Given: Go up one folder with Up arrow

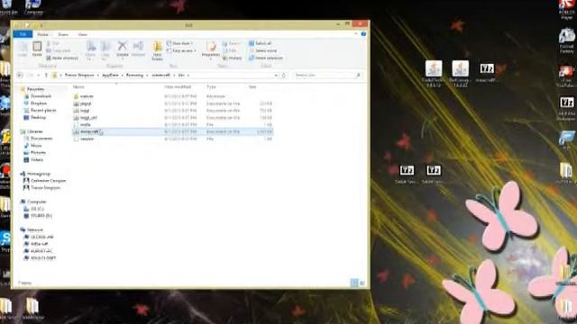Looking at the screenshot, I should click(46, 76).
